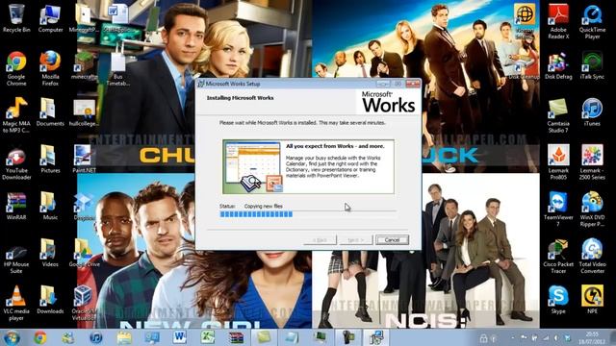
Task: Open the hullcollege desktop file
Action: coord(84,113)
